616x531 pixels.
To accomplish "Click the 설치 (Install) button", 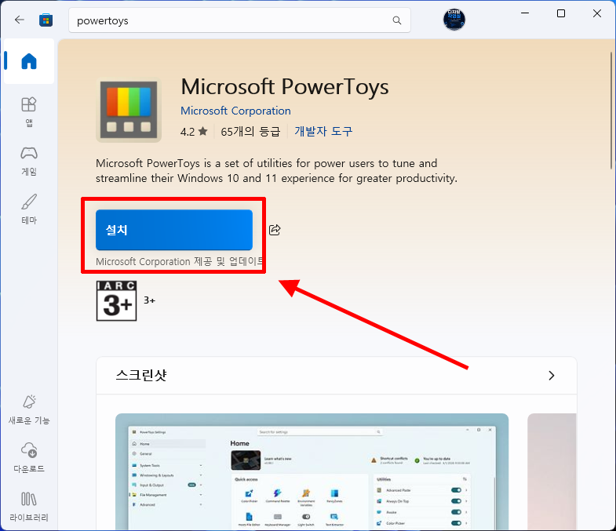I will point(174,230).
